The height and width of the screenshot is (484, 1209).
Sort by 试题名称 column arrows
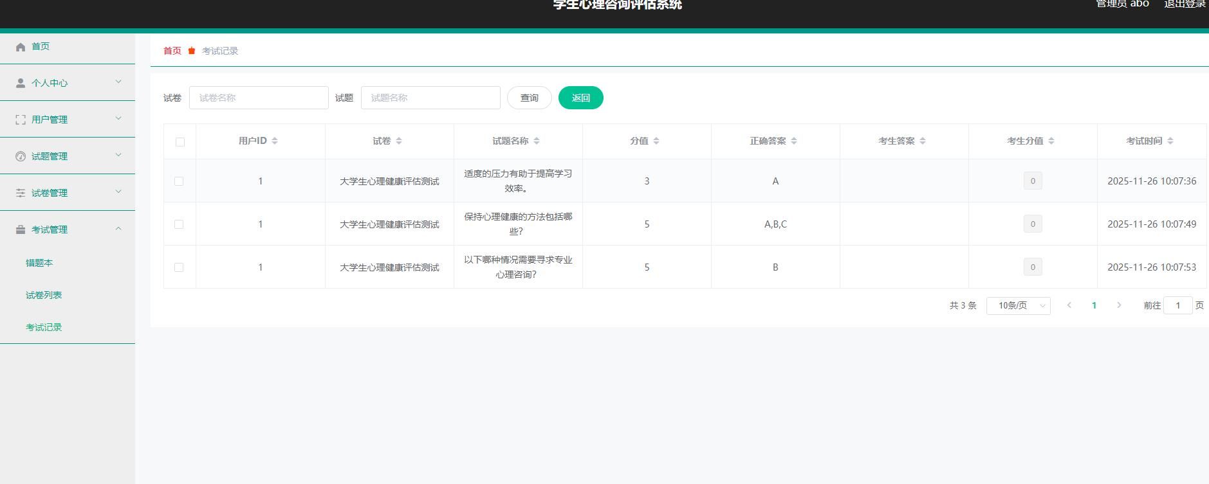[x=537, y=141]
